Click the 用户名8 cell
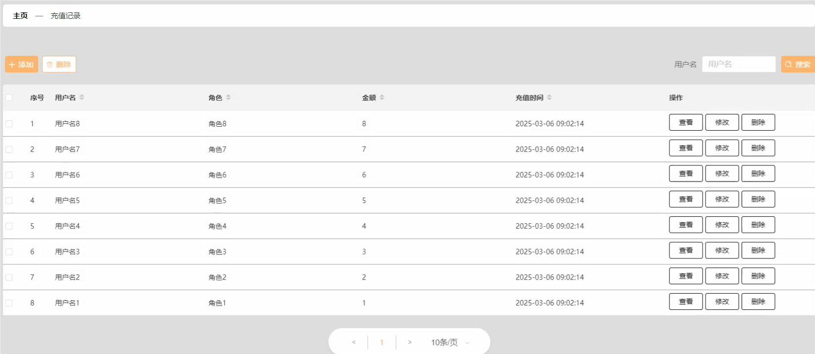Screen dimensions: 815x354 [x=67, y=124]
